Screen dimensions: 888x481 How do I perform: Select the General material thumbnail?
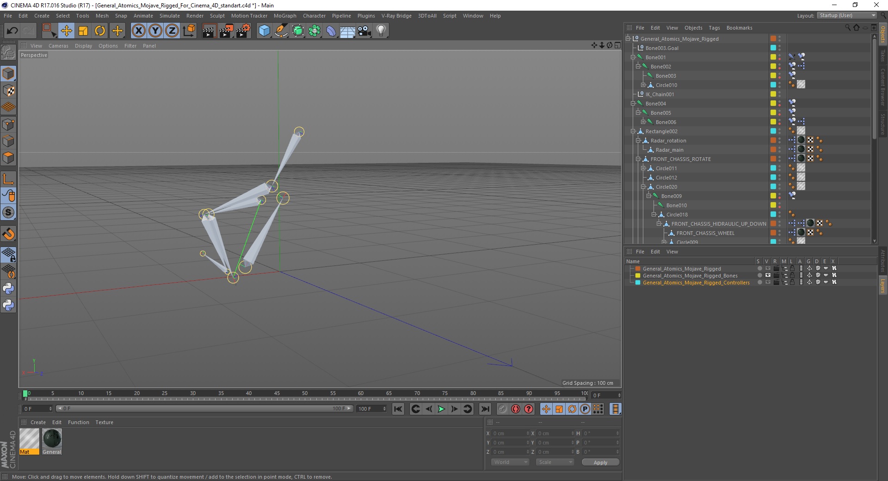52,441
